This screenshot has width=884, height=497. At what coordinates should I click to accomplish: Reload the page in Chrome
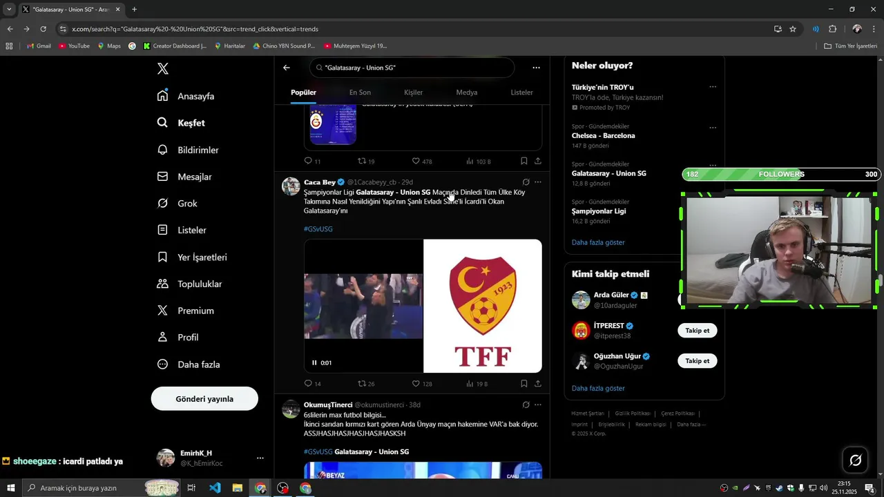43,29
